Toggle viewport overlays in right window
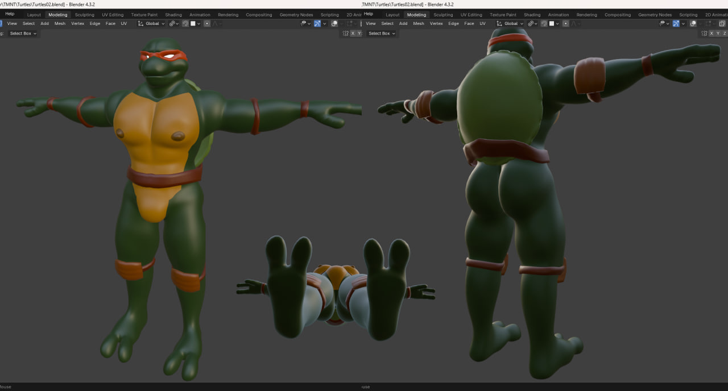The image size is (728, 391). click(x=693, y=23)
